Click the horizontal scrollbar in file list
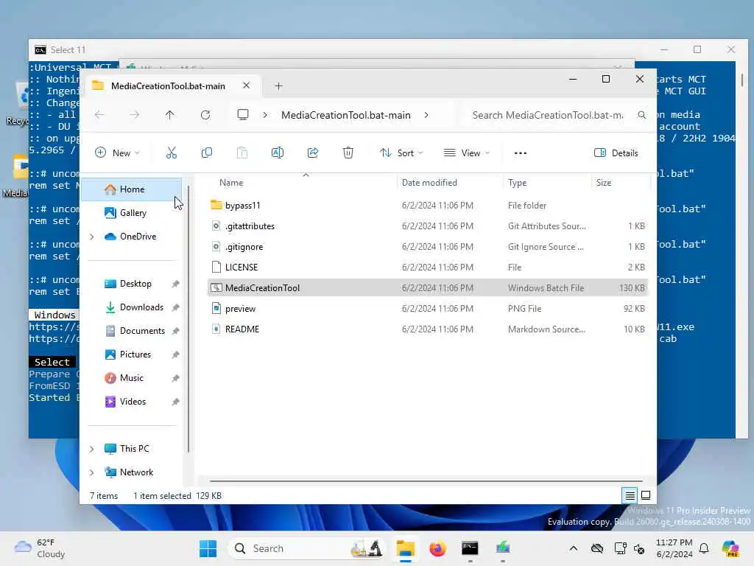 426,481
